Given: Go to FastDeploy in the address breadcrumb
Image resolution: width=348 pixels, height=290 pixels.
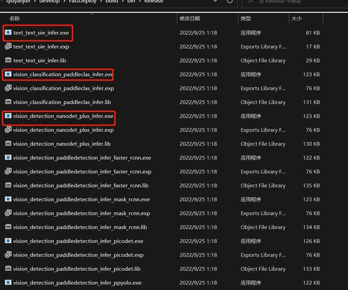Looking at the screenshot, I should [x=82, y=1].
